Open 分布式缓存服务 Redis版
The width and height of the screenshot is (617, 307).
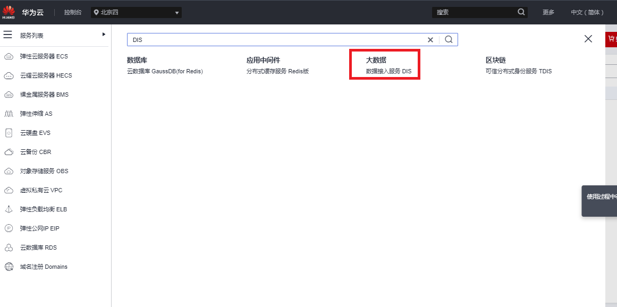tap(278, 72)
